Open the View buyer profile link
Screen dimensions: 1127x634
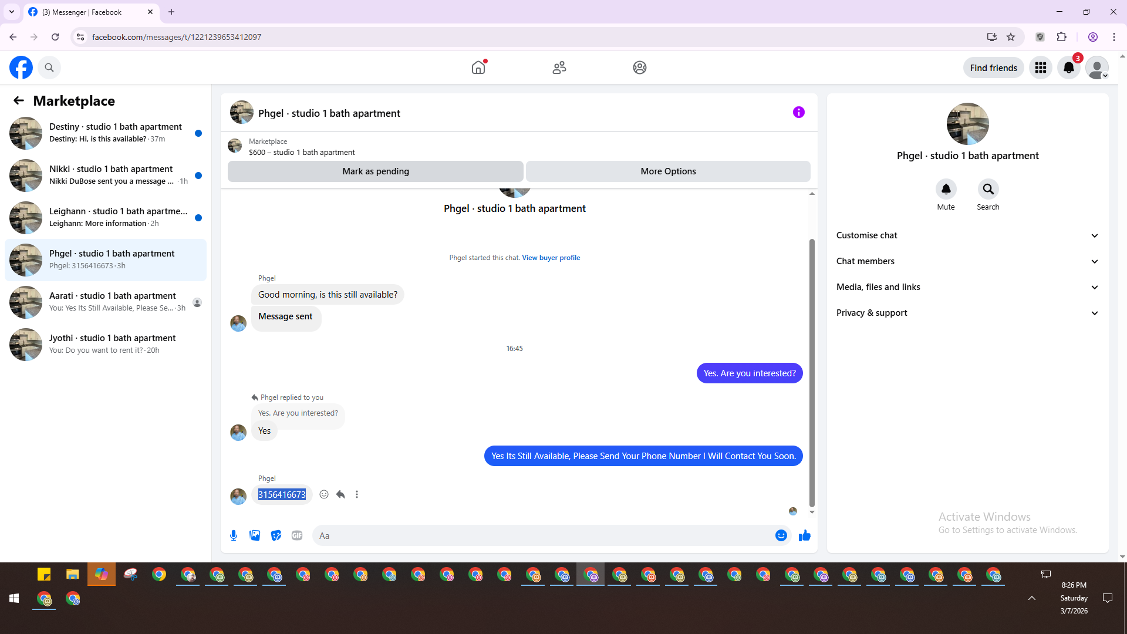(x=551, y=258)
